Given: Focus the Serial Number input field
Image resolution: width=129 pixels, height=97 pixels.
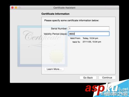Looking at the screenshot, I should coord(89,28).
